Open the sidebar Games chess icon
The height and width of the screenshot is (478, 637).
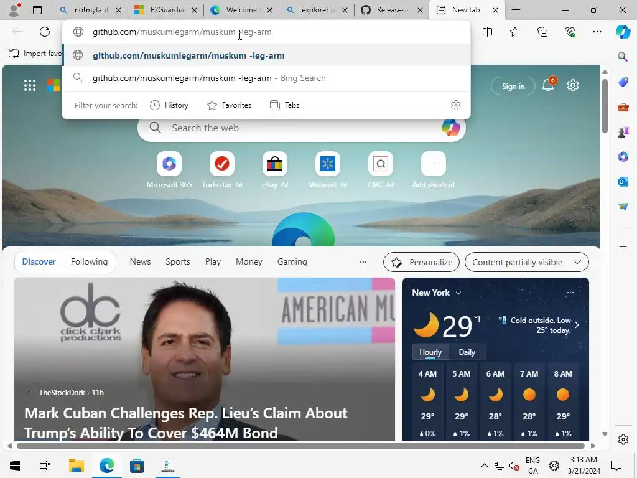coord(623,132)
